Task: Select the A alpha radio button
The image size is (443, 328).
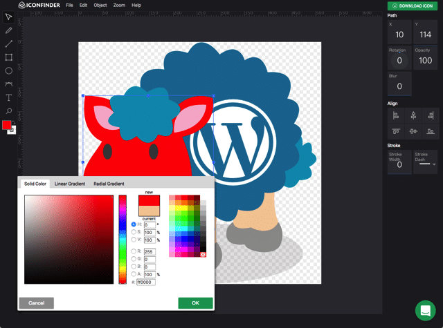Action: point(134,274)
